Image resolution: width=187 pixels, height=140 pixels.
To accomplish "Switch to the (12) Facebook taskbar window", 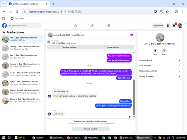I will pos(126,138).
